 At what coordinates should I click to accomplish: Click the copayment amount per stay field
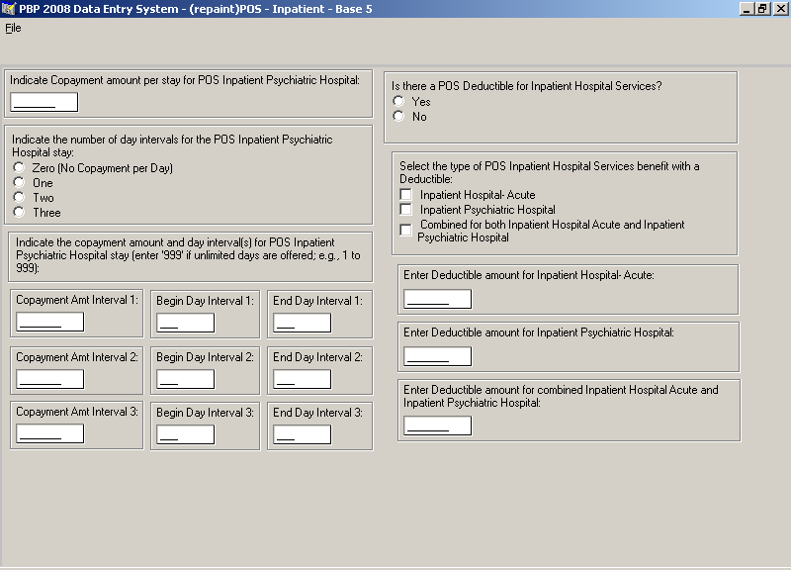click(x=44, y=102)
